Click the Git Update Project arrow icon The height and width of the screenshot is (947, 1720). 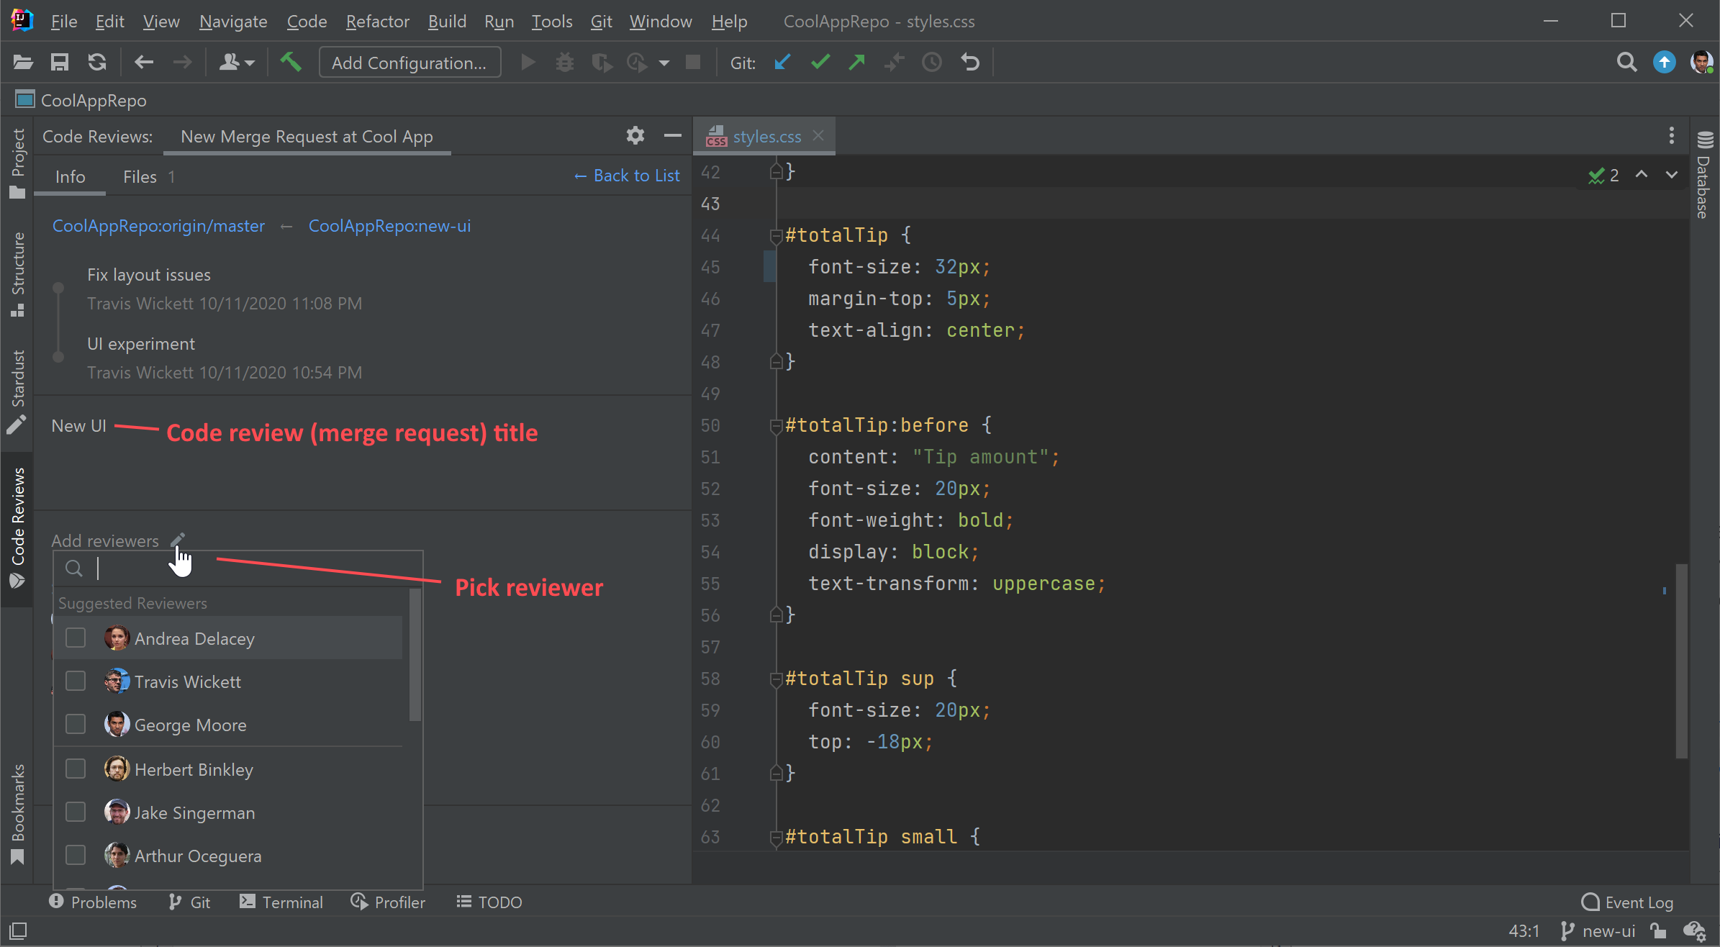(x=782, y=63)
